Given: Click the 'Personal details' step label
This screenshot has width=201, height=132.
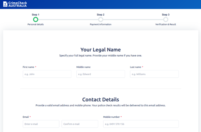Looking at the screenshot, I should [36, 24].
